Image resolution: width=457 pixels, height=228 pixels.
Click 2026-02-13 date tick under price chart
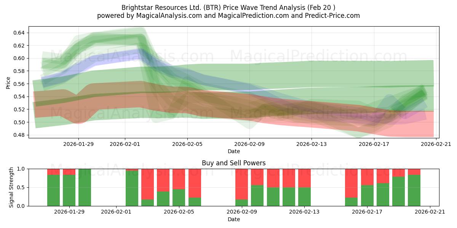click(312, 144)
